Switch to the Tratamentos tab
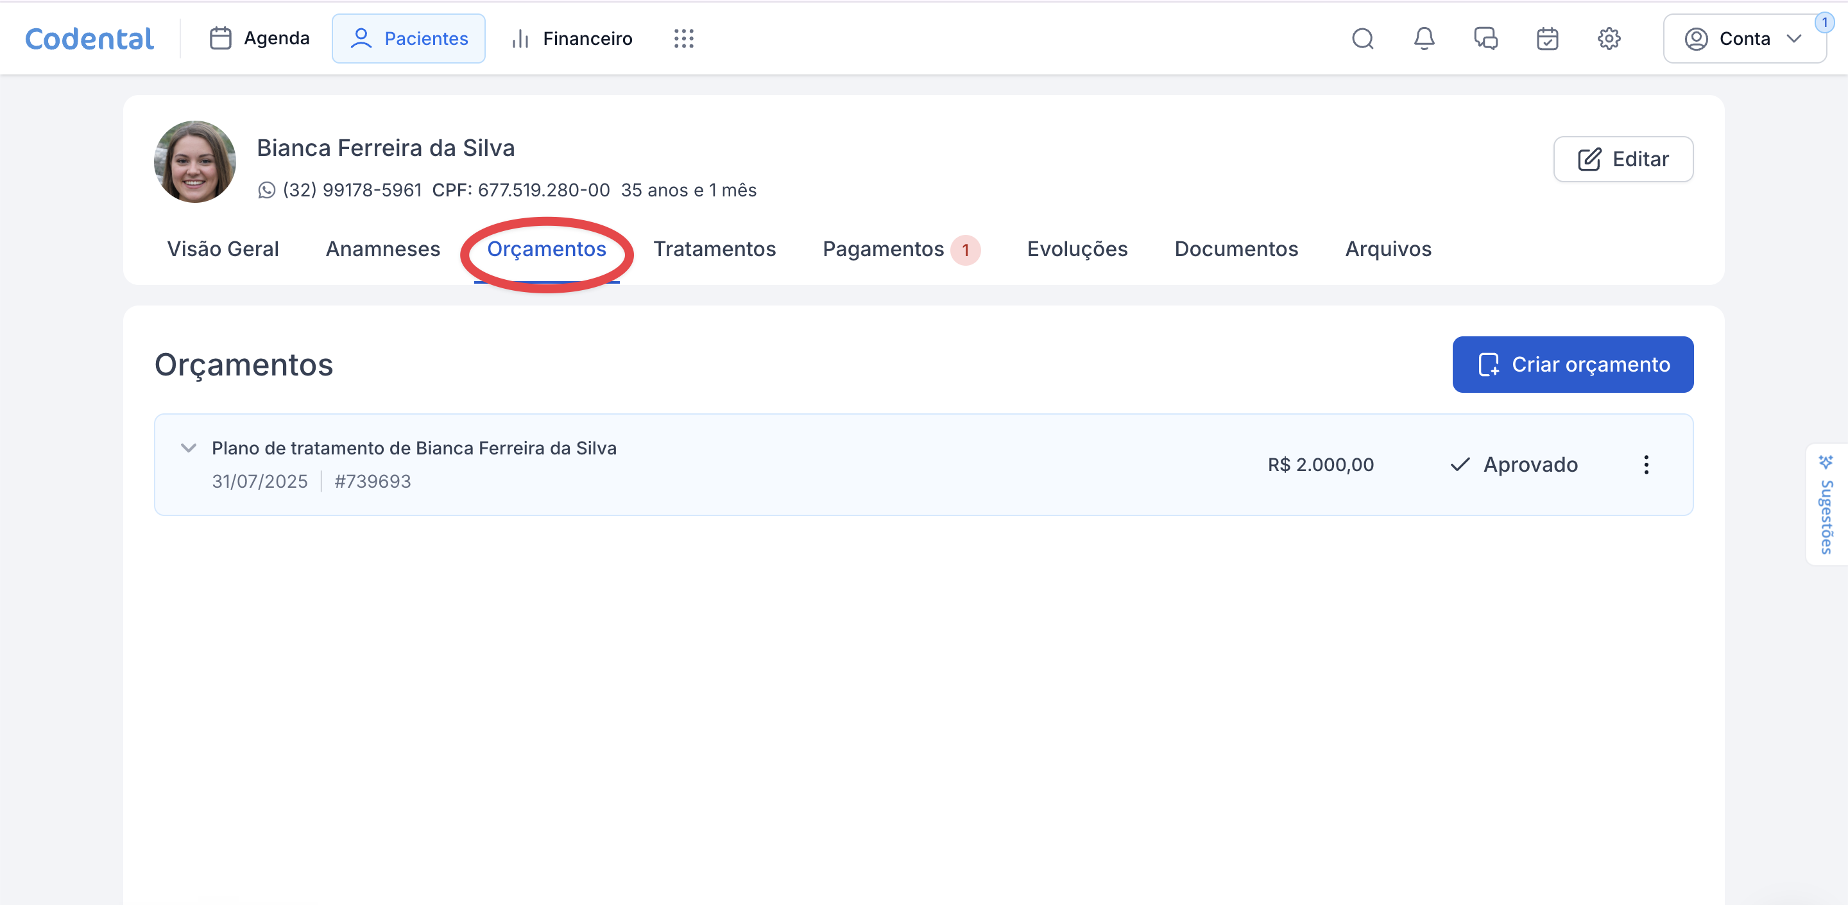The image size is (1848, 905). coord(714,249)
